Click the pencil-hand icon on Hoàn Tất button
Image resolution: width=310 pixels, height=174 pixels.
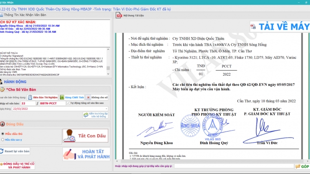(69, 154)
